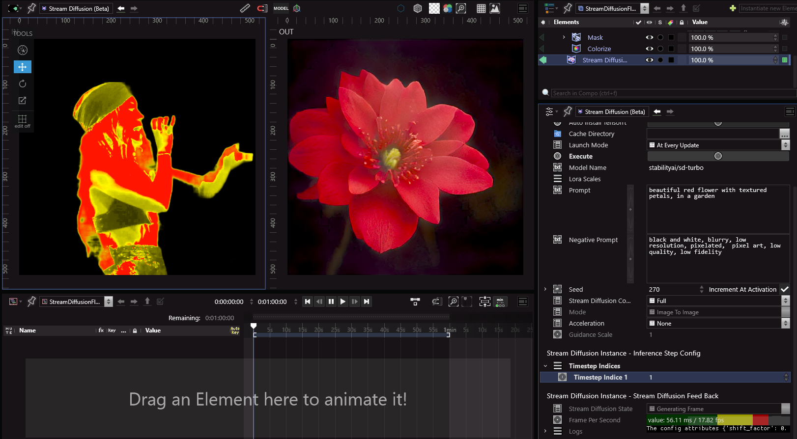Click the Mask row activation checkbox square
This screenshot has width=797, height=439.
pos(785,37)
